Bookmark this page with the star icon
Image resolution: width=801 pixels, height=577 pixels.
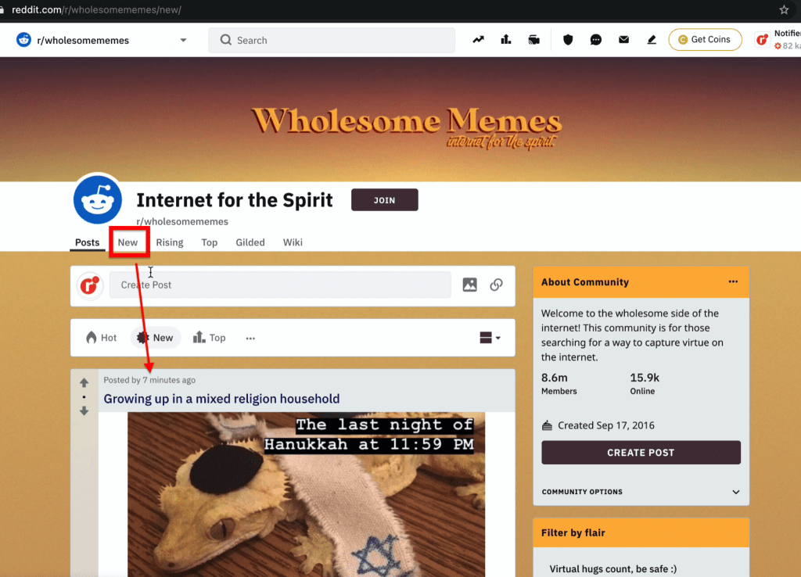coord(784,9)
